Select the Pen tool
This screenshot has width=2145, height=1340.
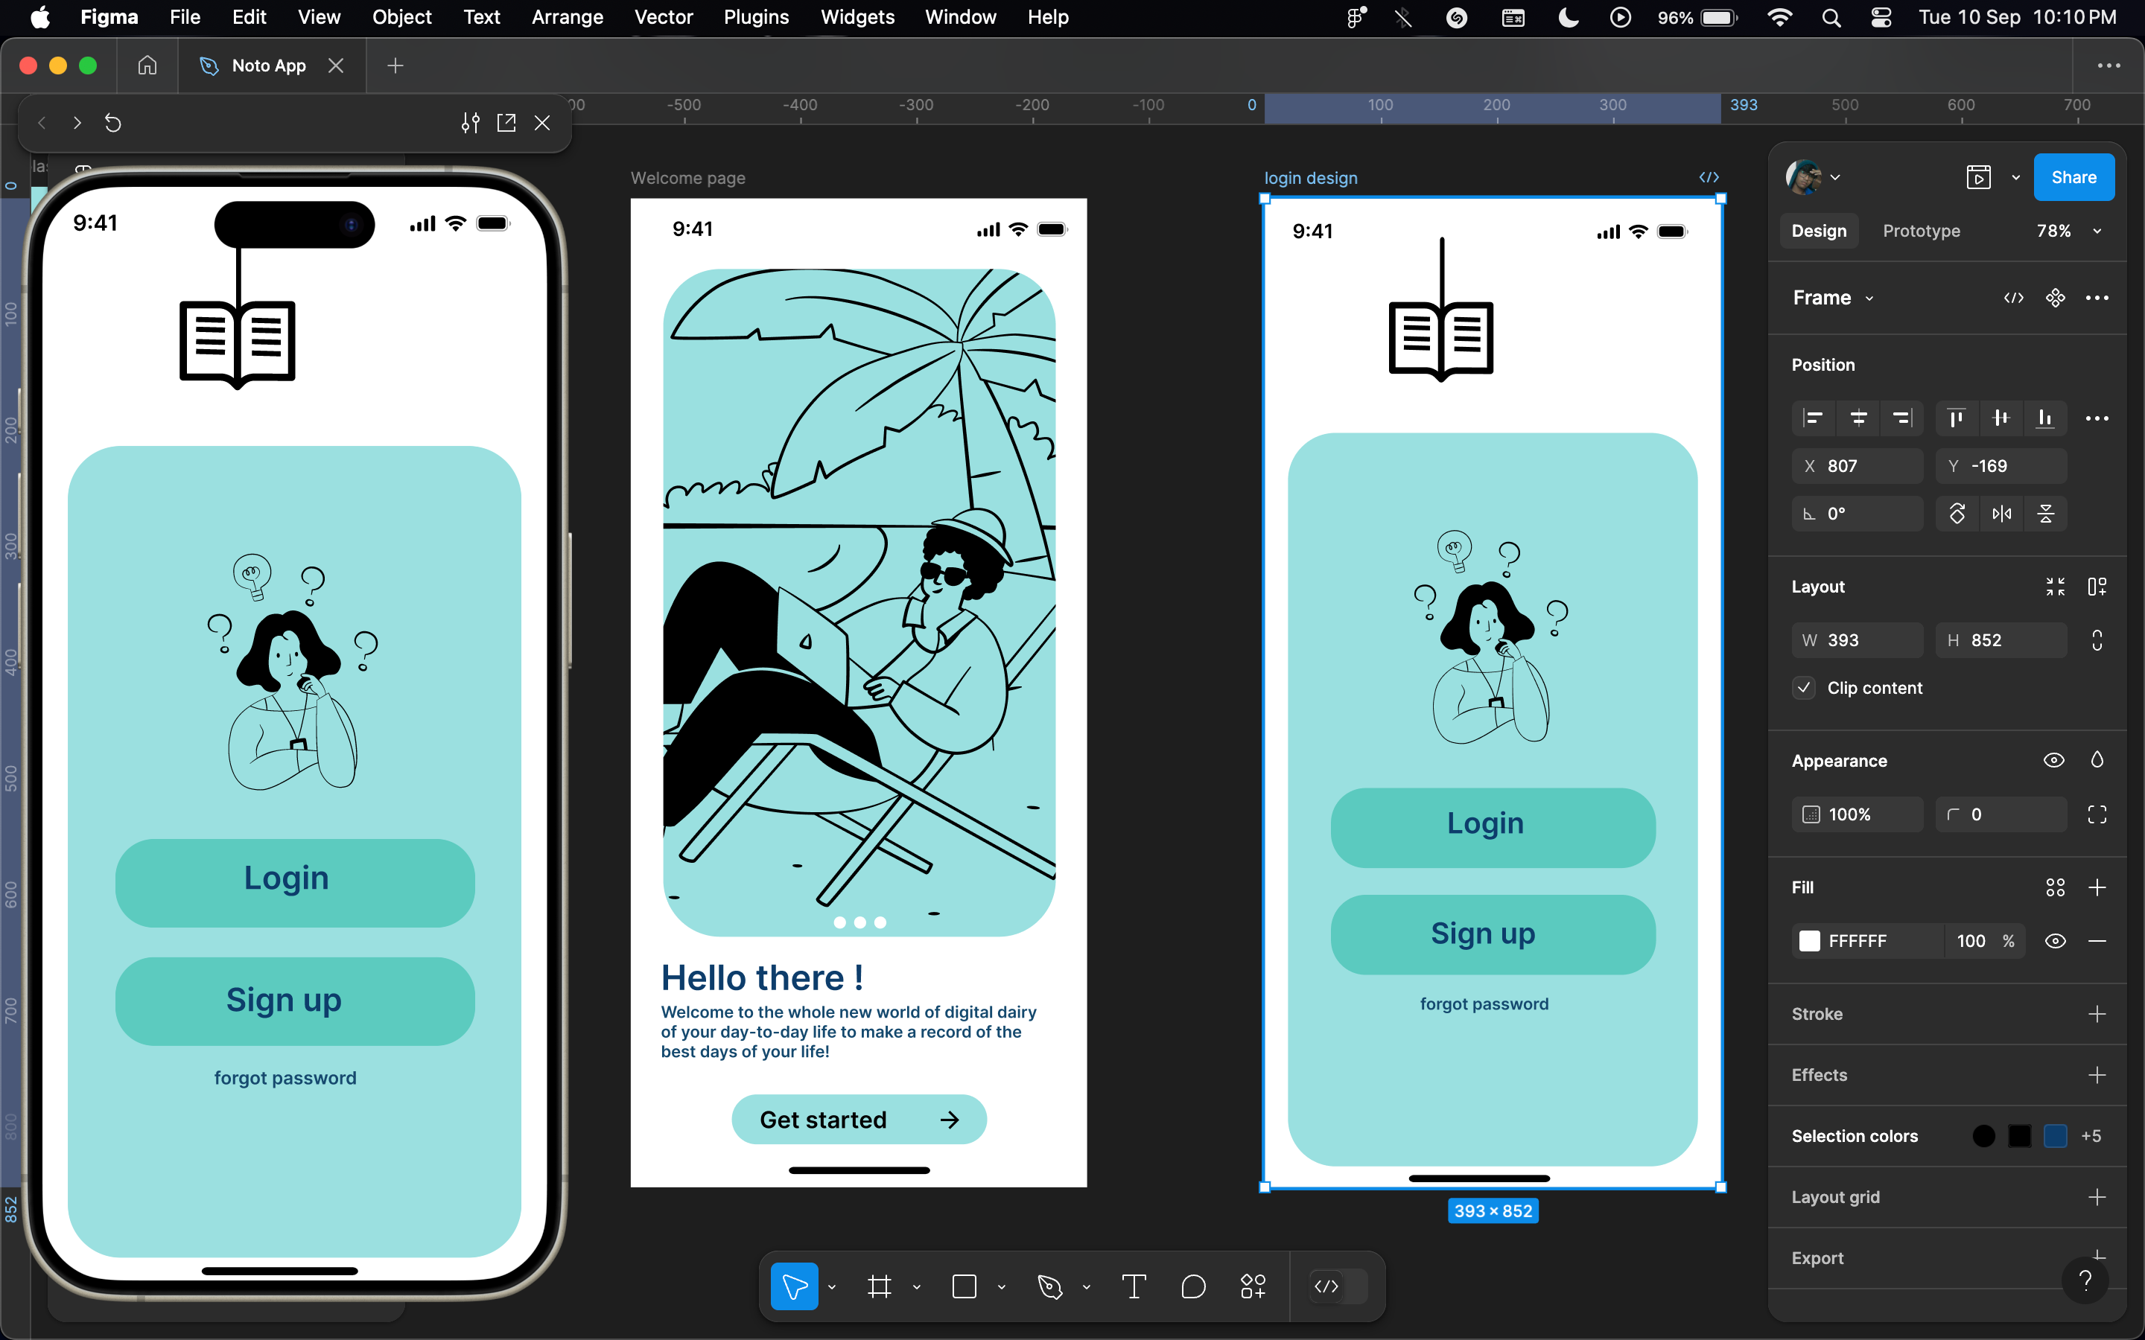tap(1049, 1286)
